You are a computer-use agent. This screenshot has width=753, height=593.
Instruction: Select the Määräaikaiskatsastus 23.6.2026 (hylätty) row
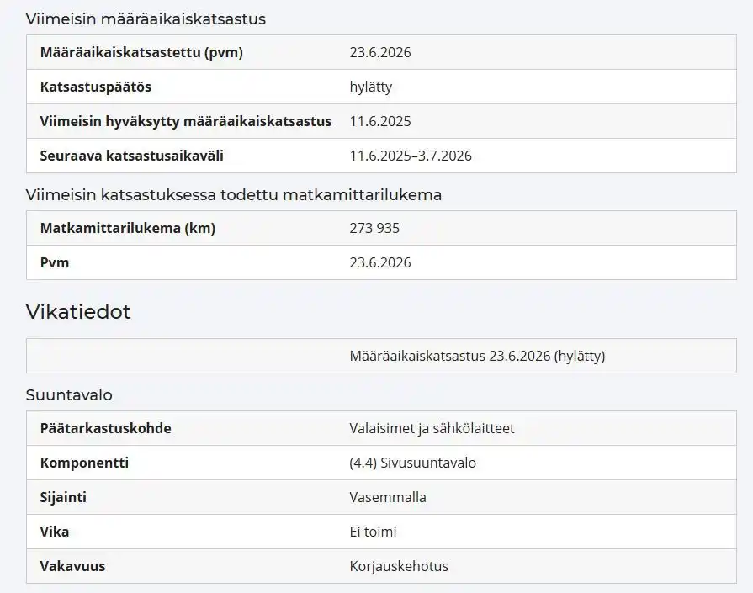click(x=381, y=356)
